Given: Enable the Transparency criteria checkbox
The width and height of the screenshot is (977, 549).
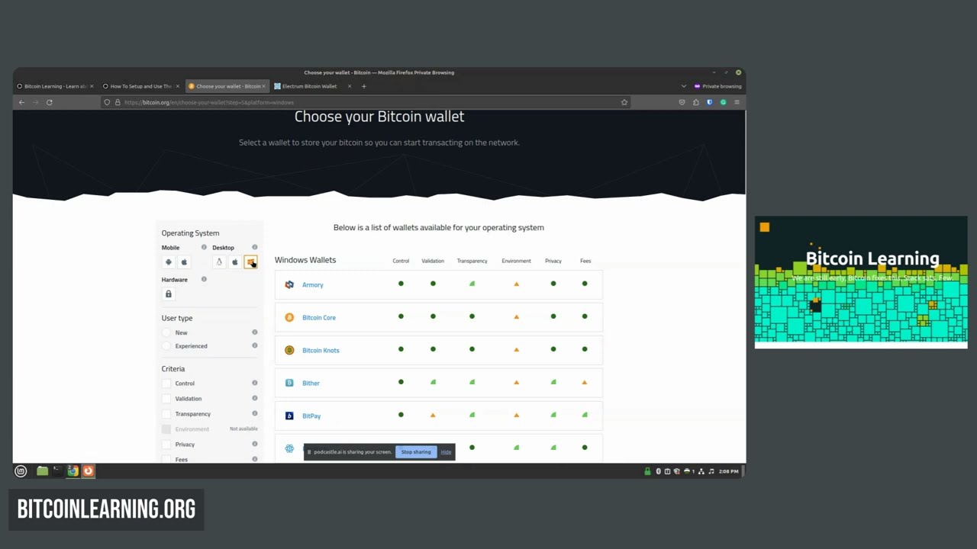Looking at the screenshot, I should [166, 414].
